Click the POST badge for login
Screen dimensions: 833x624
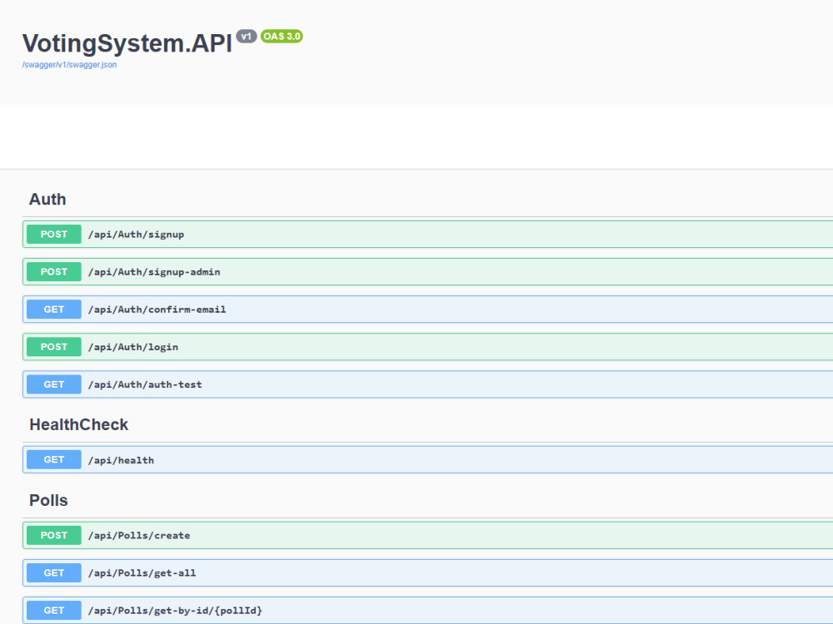coord(53,347)
